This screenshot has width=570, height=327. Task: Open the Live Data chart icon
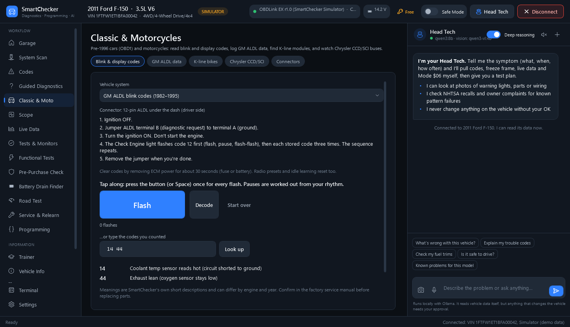pyautogui.click(x=12, y=129)
